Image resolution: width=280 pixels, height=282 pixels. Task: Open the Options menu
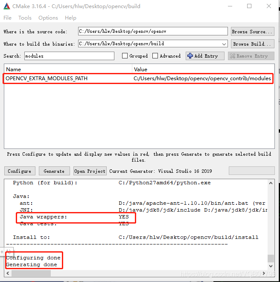point(48,18)
